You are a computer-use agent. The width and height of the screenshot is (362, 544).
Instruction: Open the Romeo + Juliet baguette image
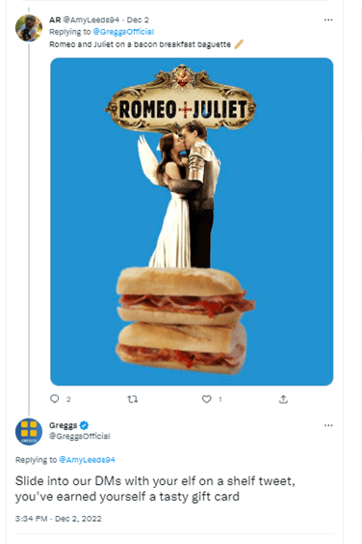[x=192, y=222]
